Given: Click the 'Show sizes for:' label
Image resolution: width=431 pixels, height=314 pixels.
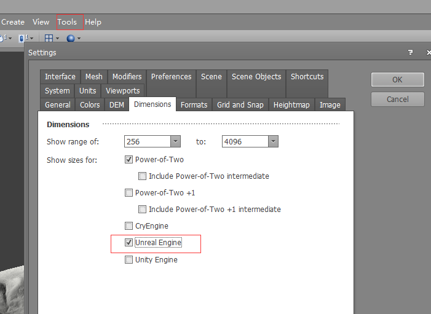Looking at the screenshot, I should 72,160.
